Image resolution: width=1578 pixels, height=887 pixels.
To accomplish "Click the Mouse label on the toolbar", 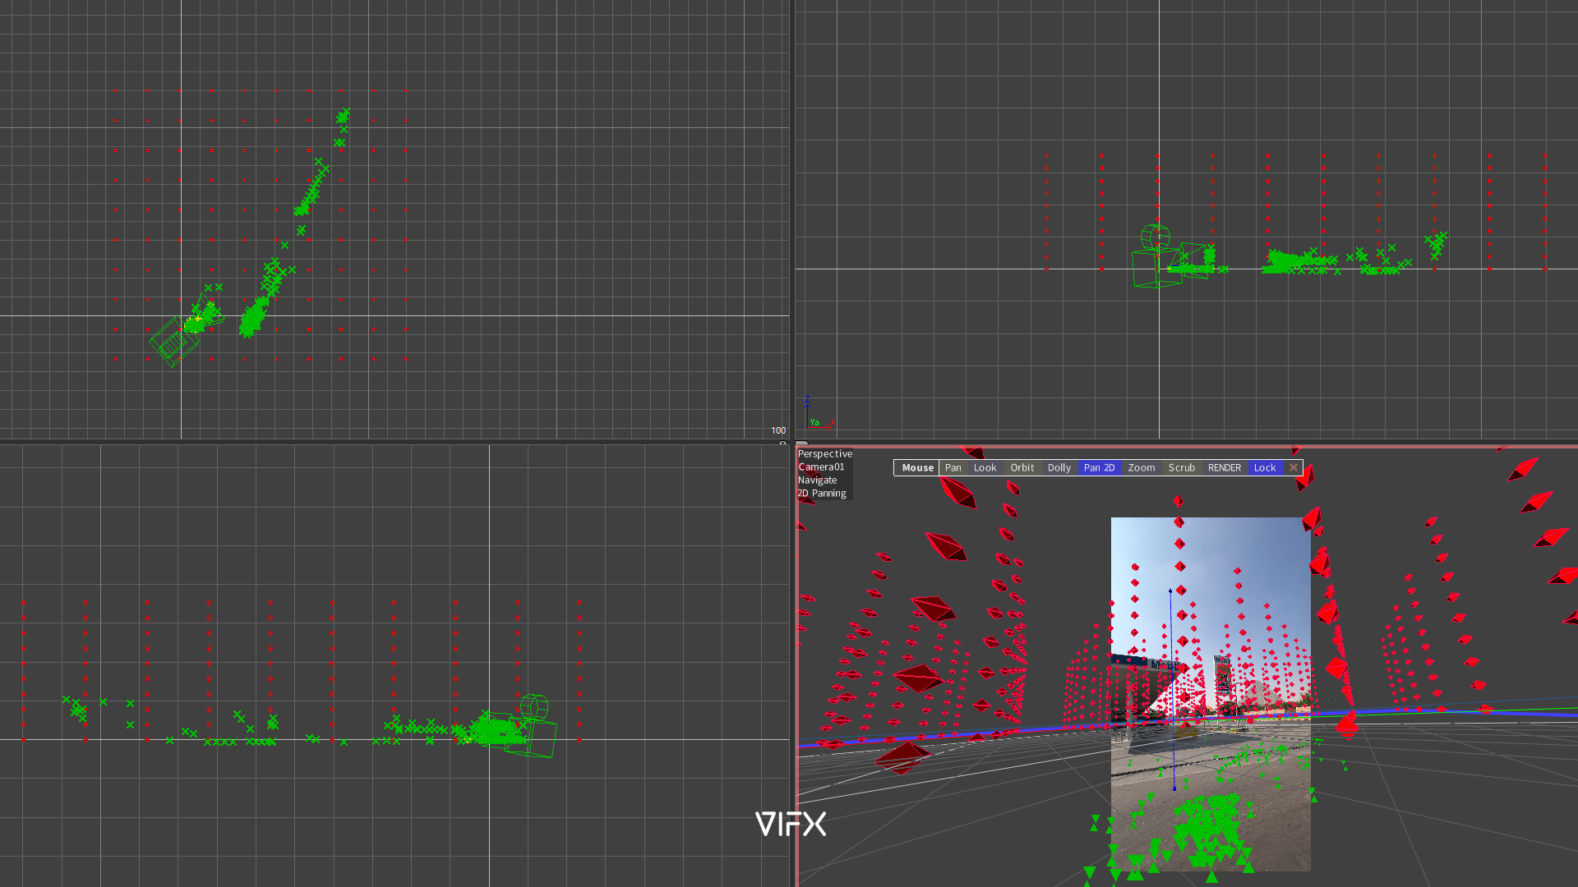I will 917,467.
